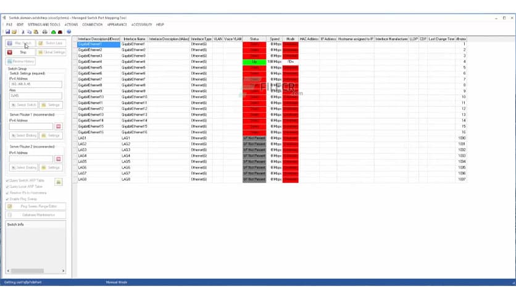Click the Map Switch button
Viewport: 516px width, 299px height.
[20, 43]
